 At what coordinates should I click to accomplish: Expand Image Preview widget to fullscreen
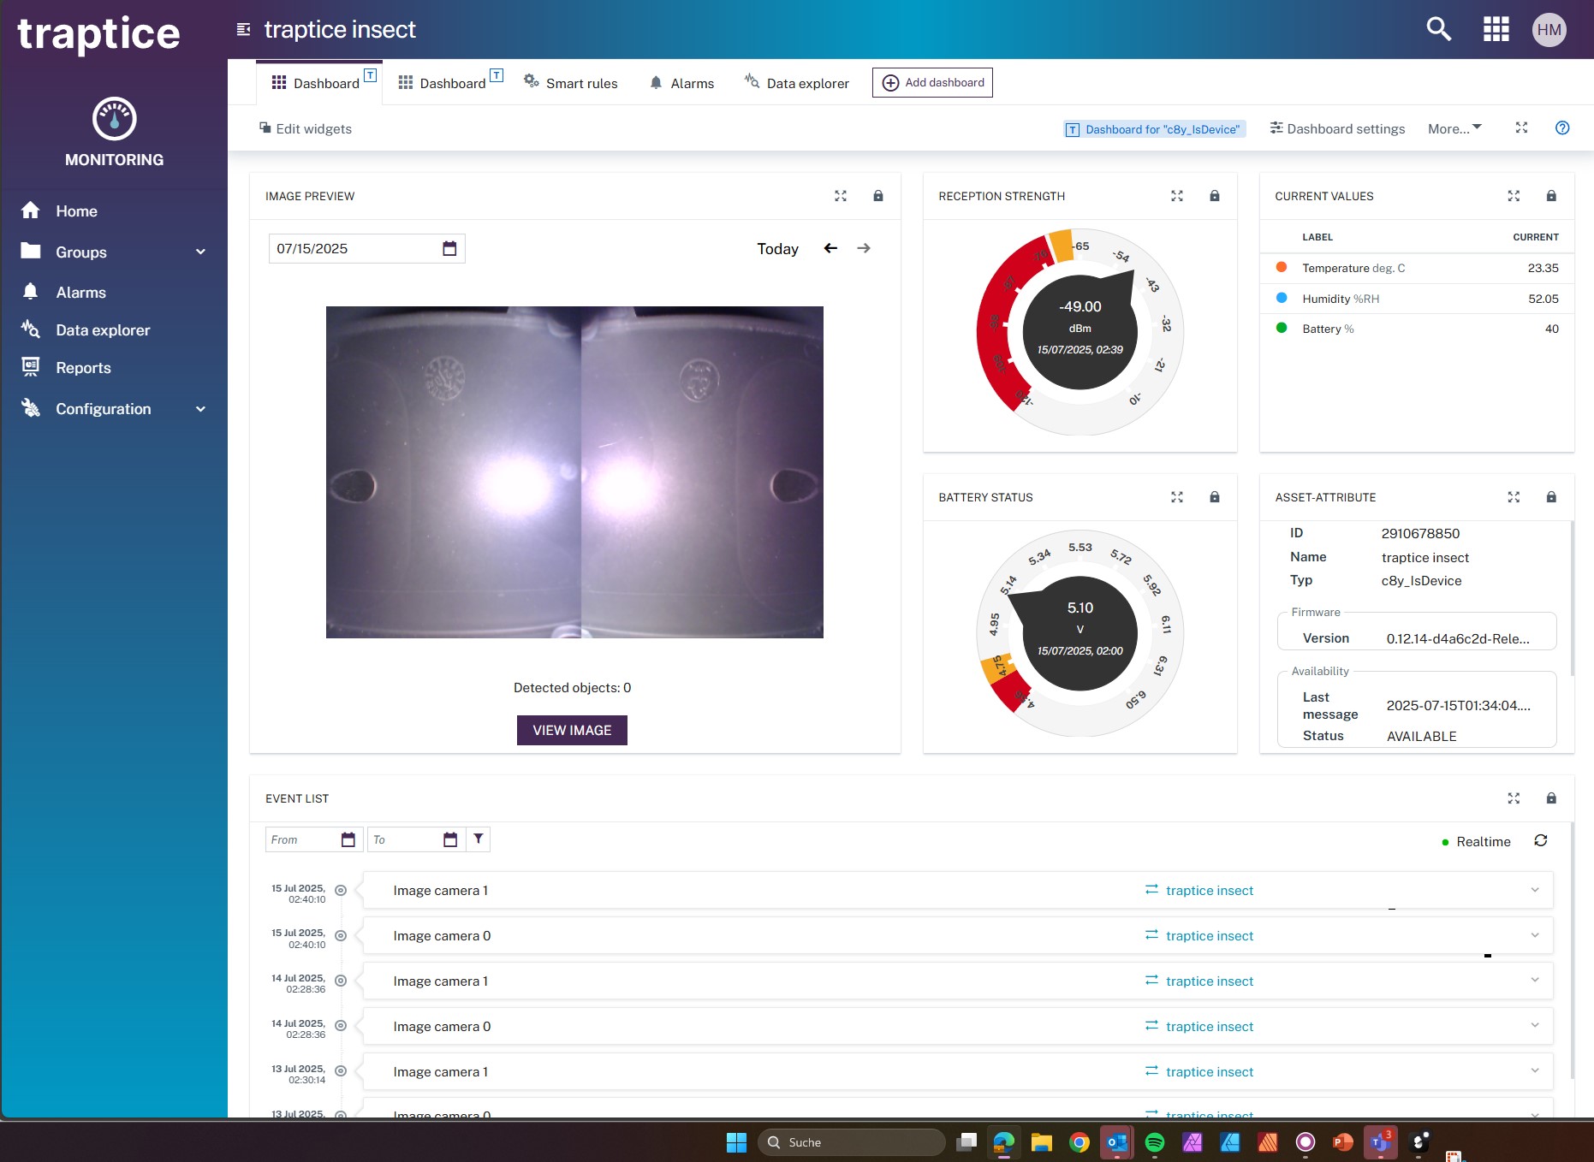[x=841, y=196]
